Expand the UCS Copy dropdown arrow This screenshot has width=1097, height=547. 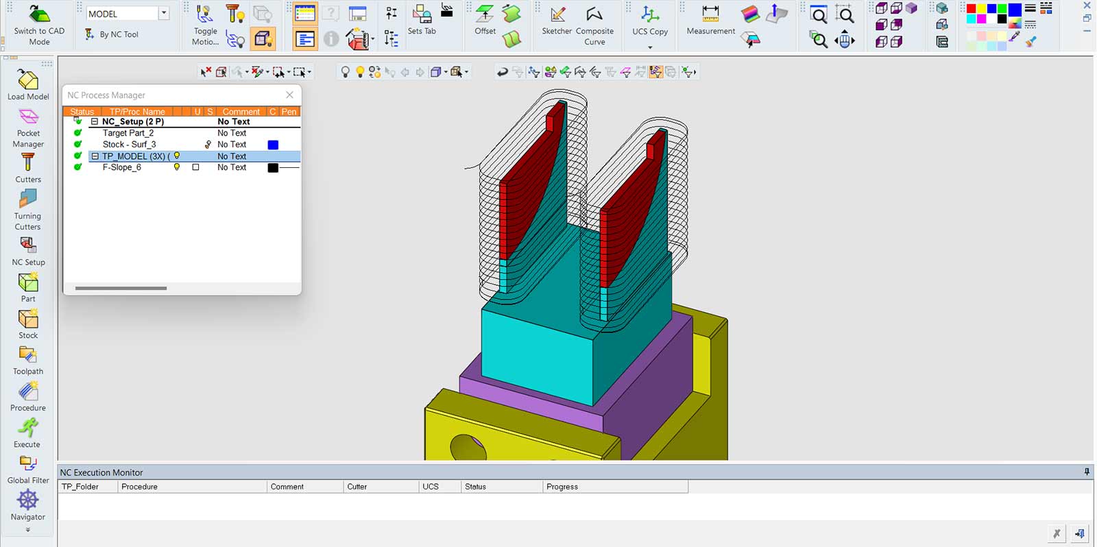point(650,47)
